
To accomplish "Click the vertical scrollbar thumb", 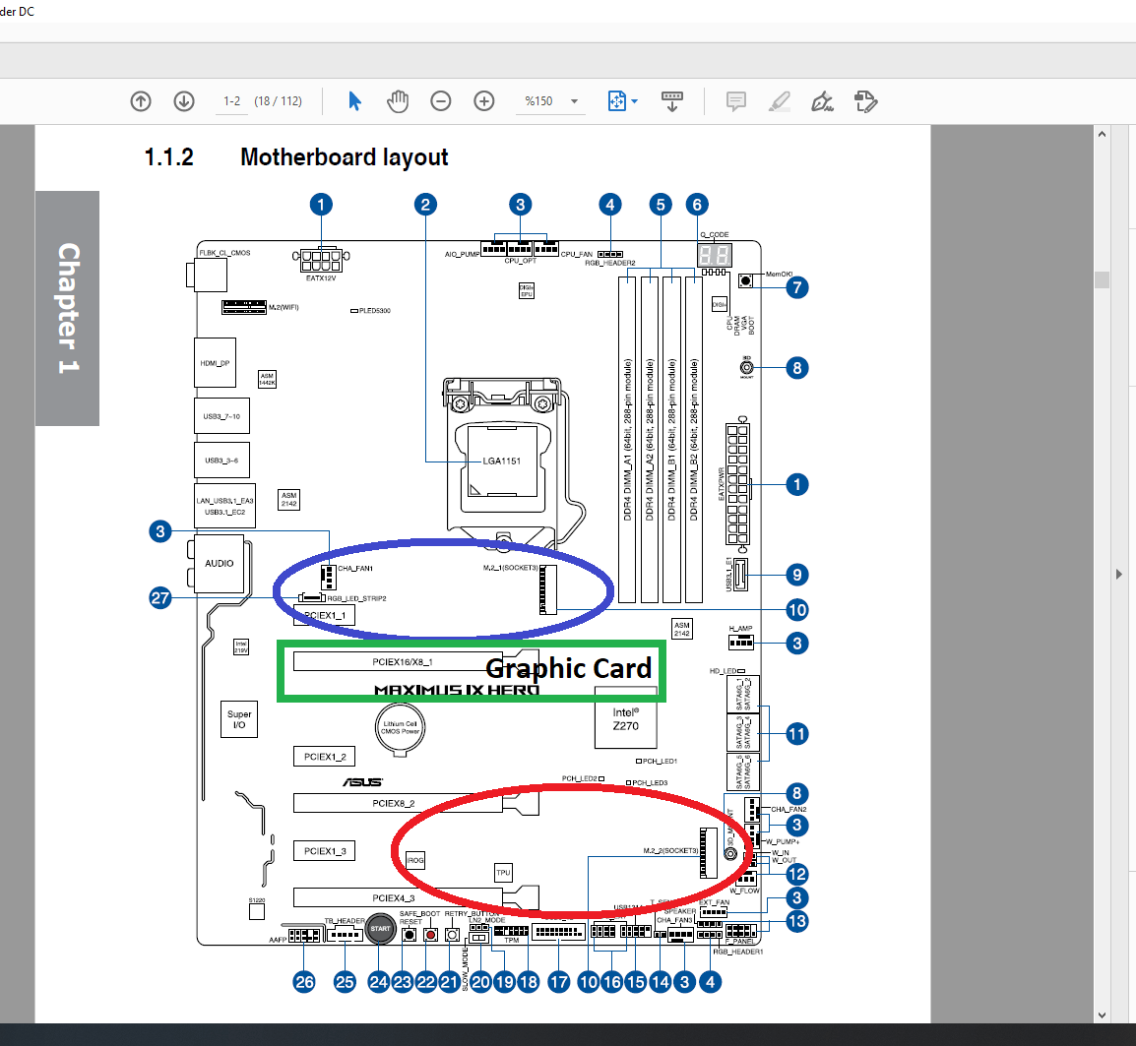I will [x=1102, y=279].
